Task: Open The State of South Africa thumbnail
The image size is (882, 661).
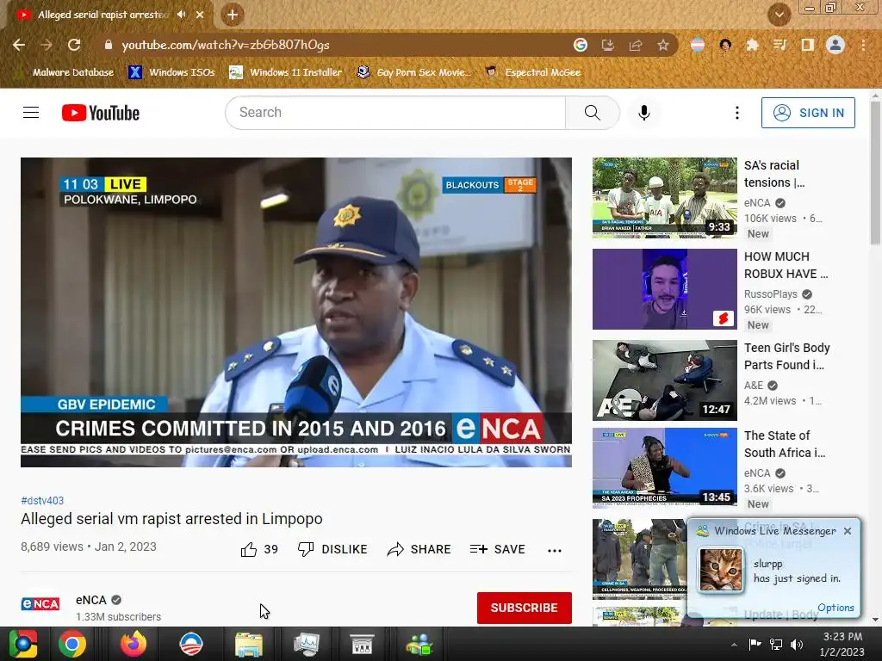Action: tap(664, 467)
